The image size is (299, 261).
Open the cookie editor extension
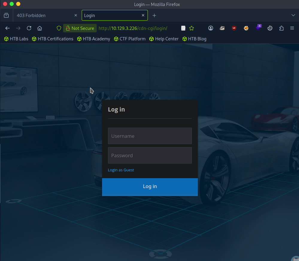click(270, 28)
